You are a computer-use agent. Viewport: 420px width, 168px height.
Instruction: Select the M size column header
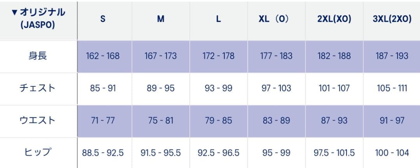click(161, 19)
